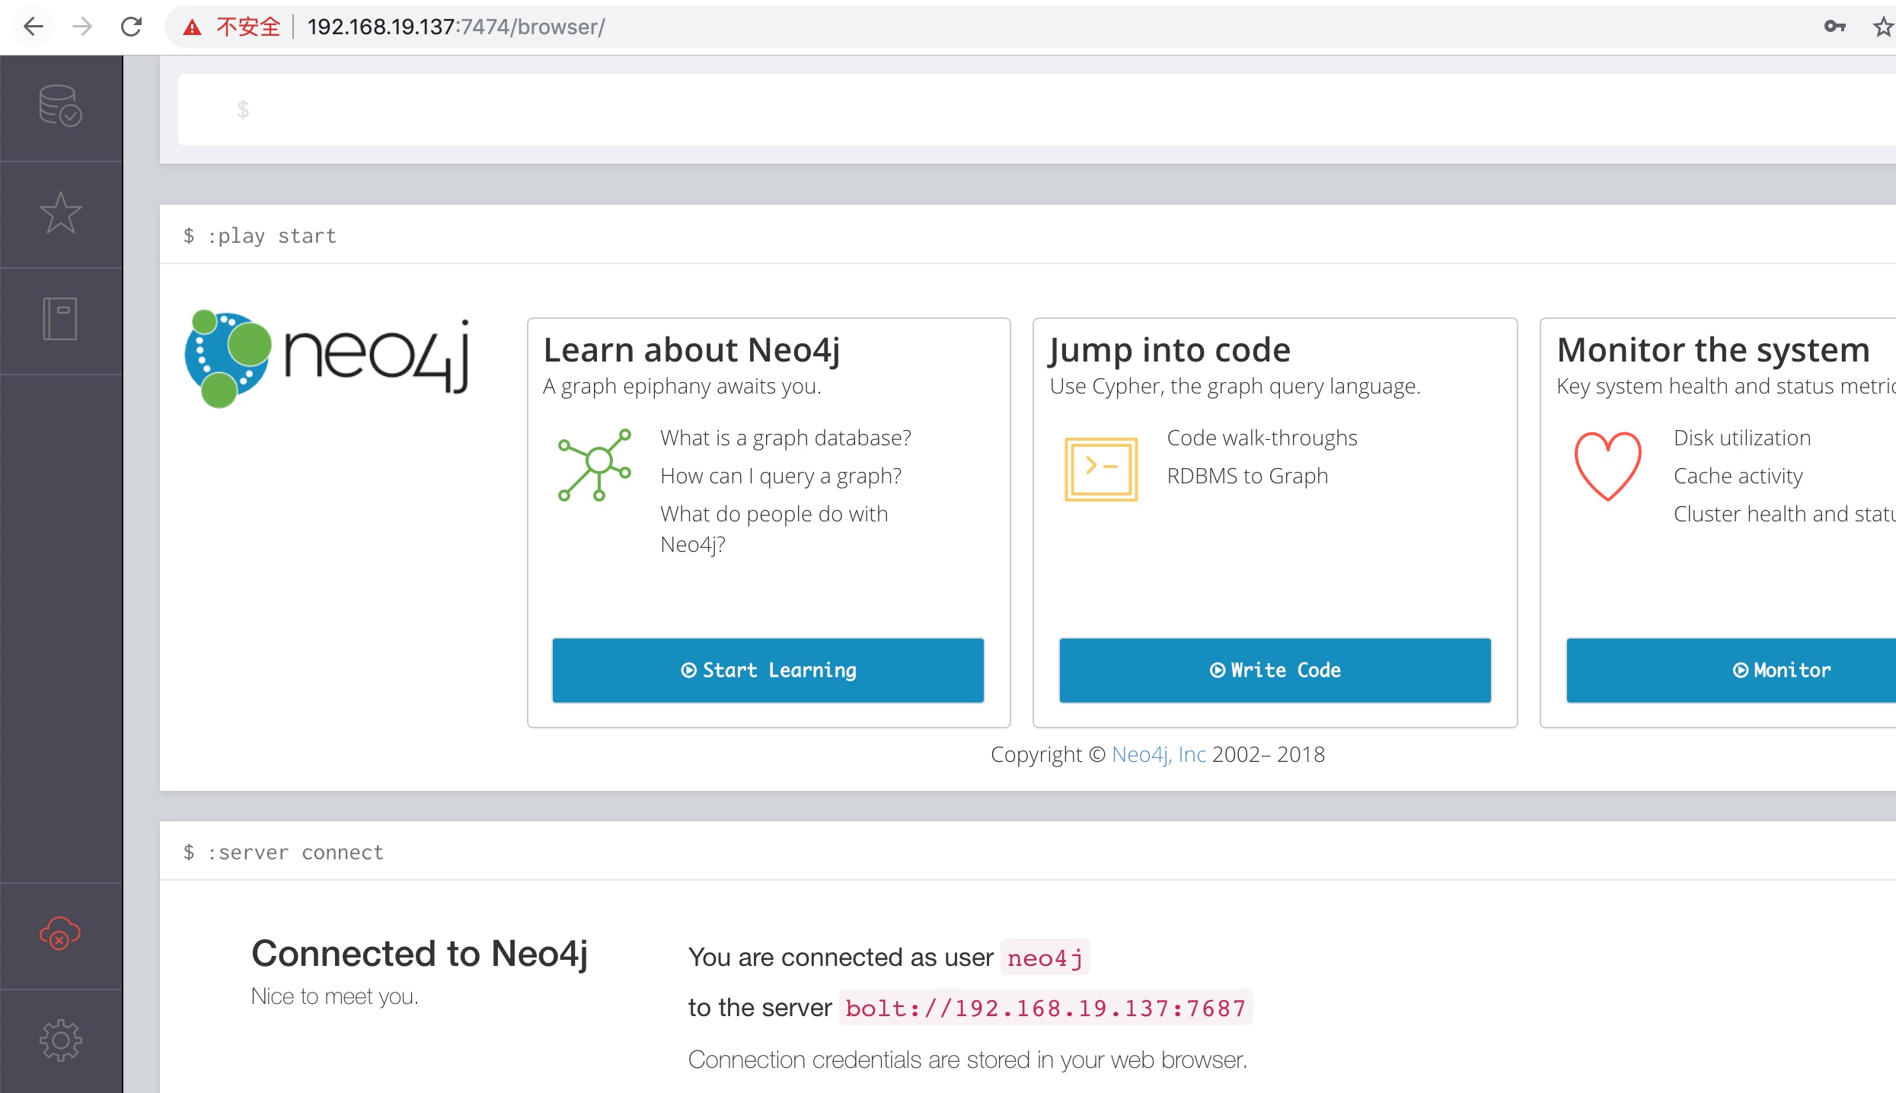Click the browser back arrow

click(x=34, y=27)
